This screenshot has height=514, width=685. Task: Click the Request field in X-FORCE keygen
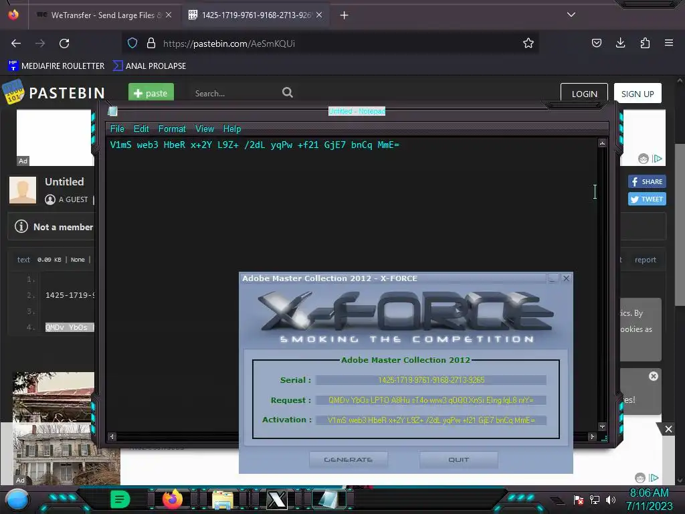(x=431, y=400)
